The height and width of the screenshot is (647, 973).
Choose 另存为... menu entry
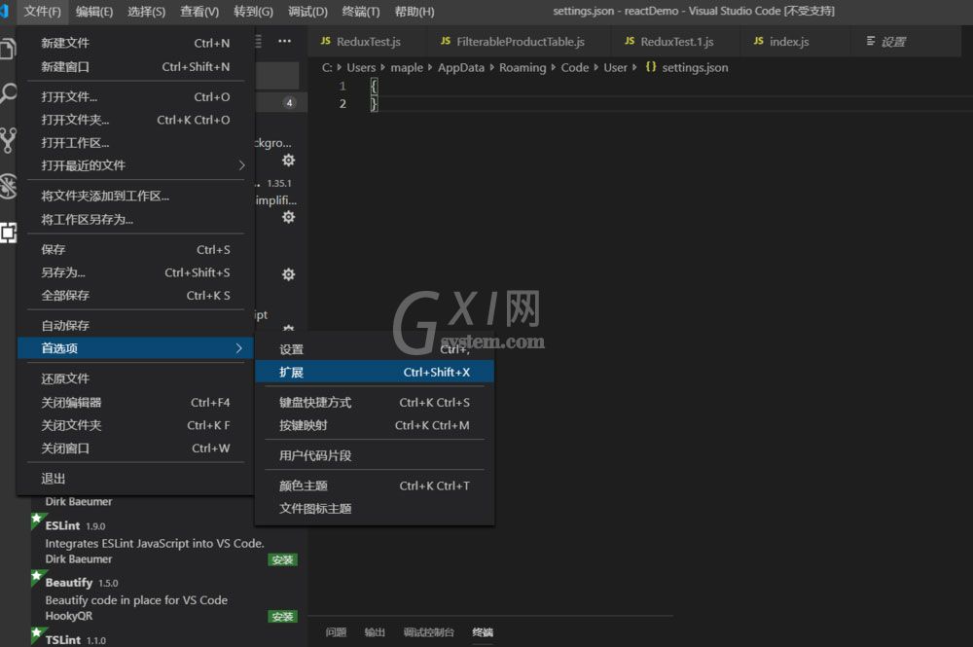135,272
